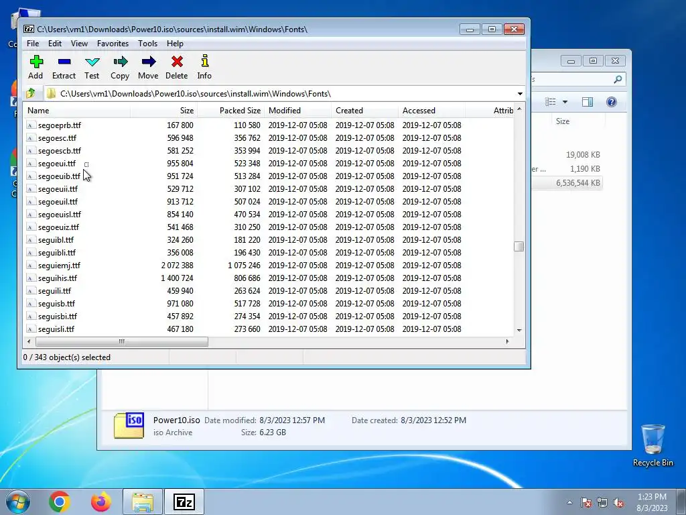Open the Edit menu
This screenshot has height=515, width=686.
pyautogui.click(x=55, y=44)
